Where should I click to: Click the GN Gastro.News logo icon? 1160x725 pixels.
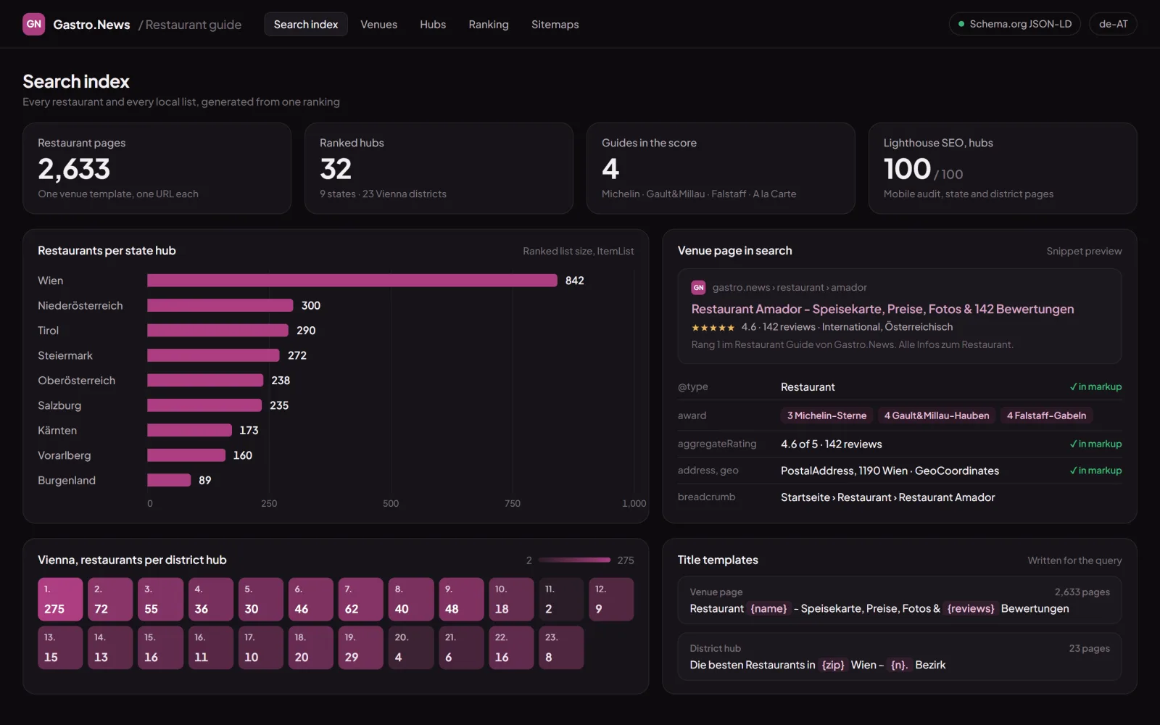point(34,24)
